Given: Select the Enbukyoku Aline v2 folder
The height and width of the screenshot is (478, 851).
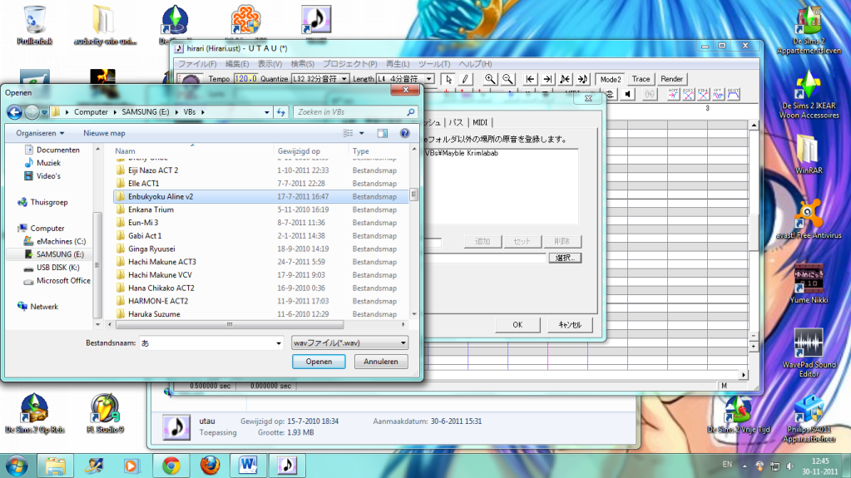Looking at the screenshot, I should [161, 196].
